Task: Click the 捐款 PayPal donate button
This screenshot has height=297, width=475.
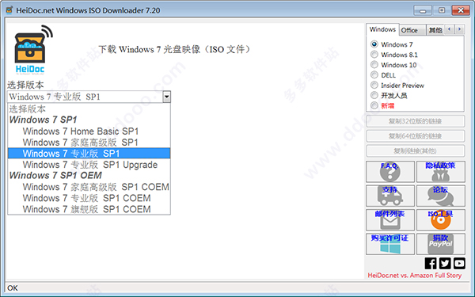Action: [x=441, y=244]
